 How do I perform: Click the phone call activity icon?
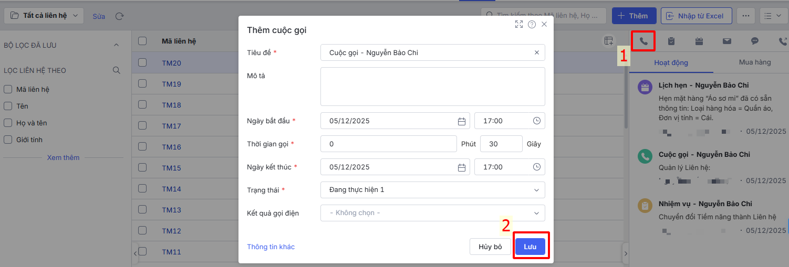643,41
